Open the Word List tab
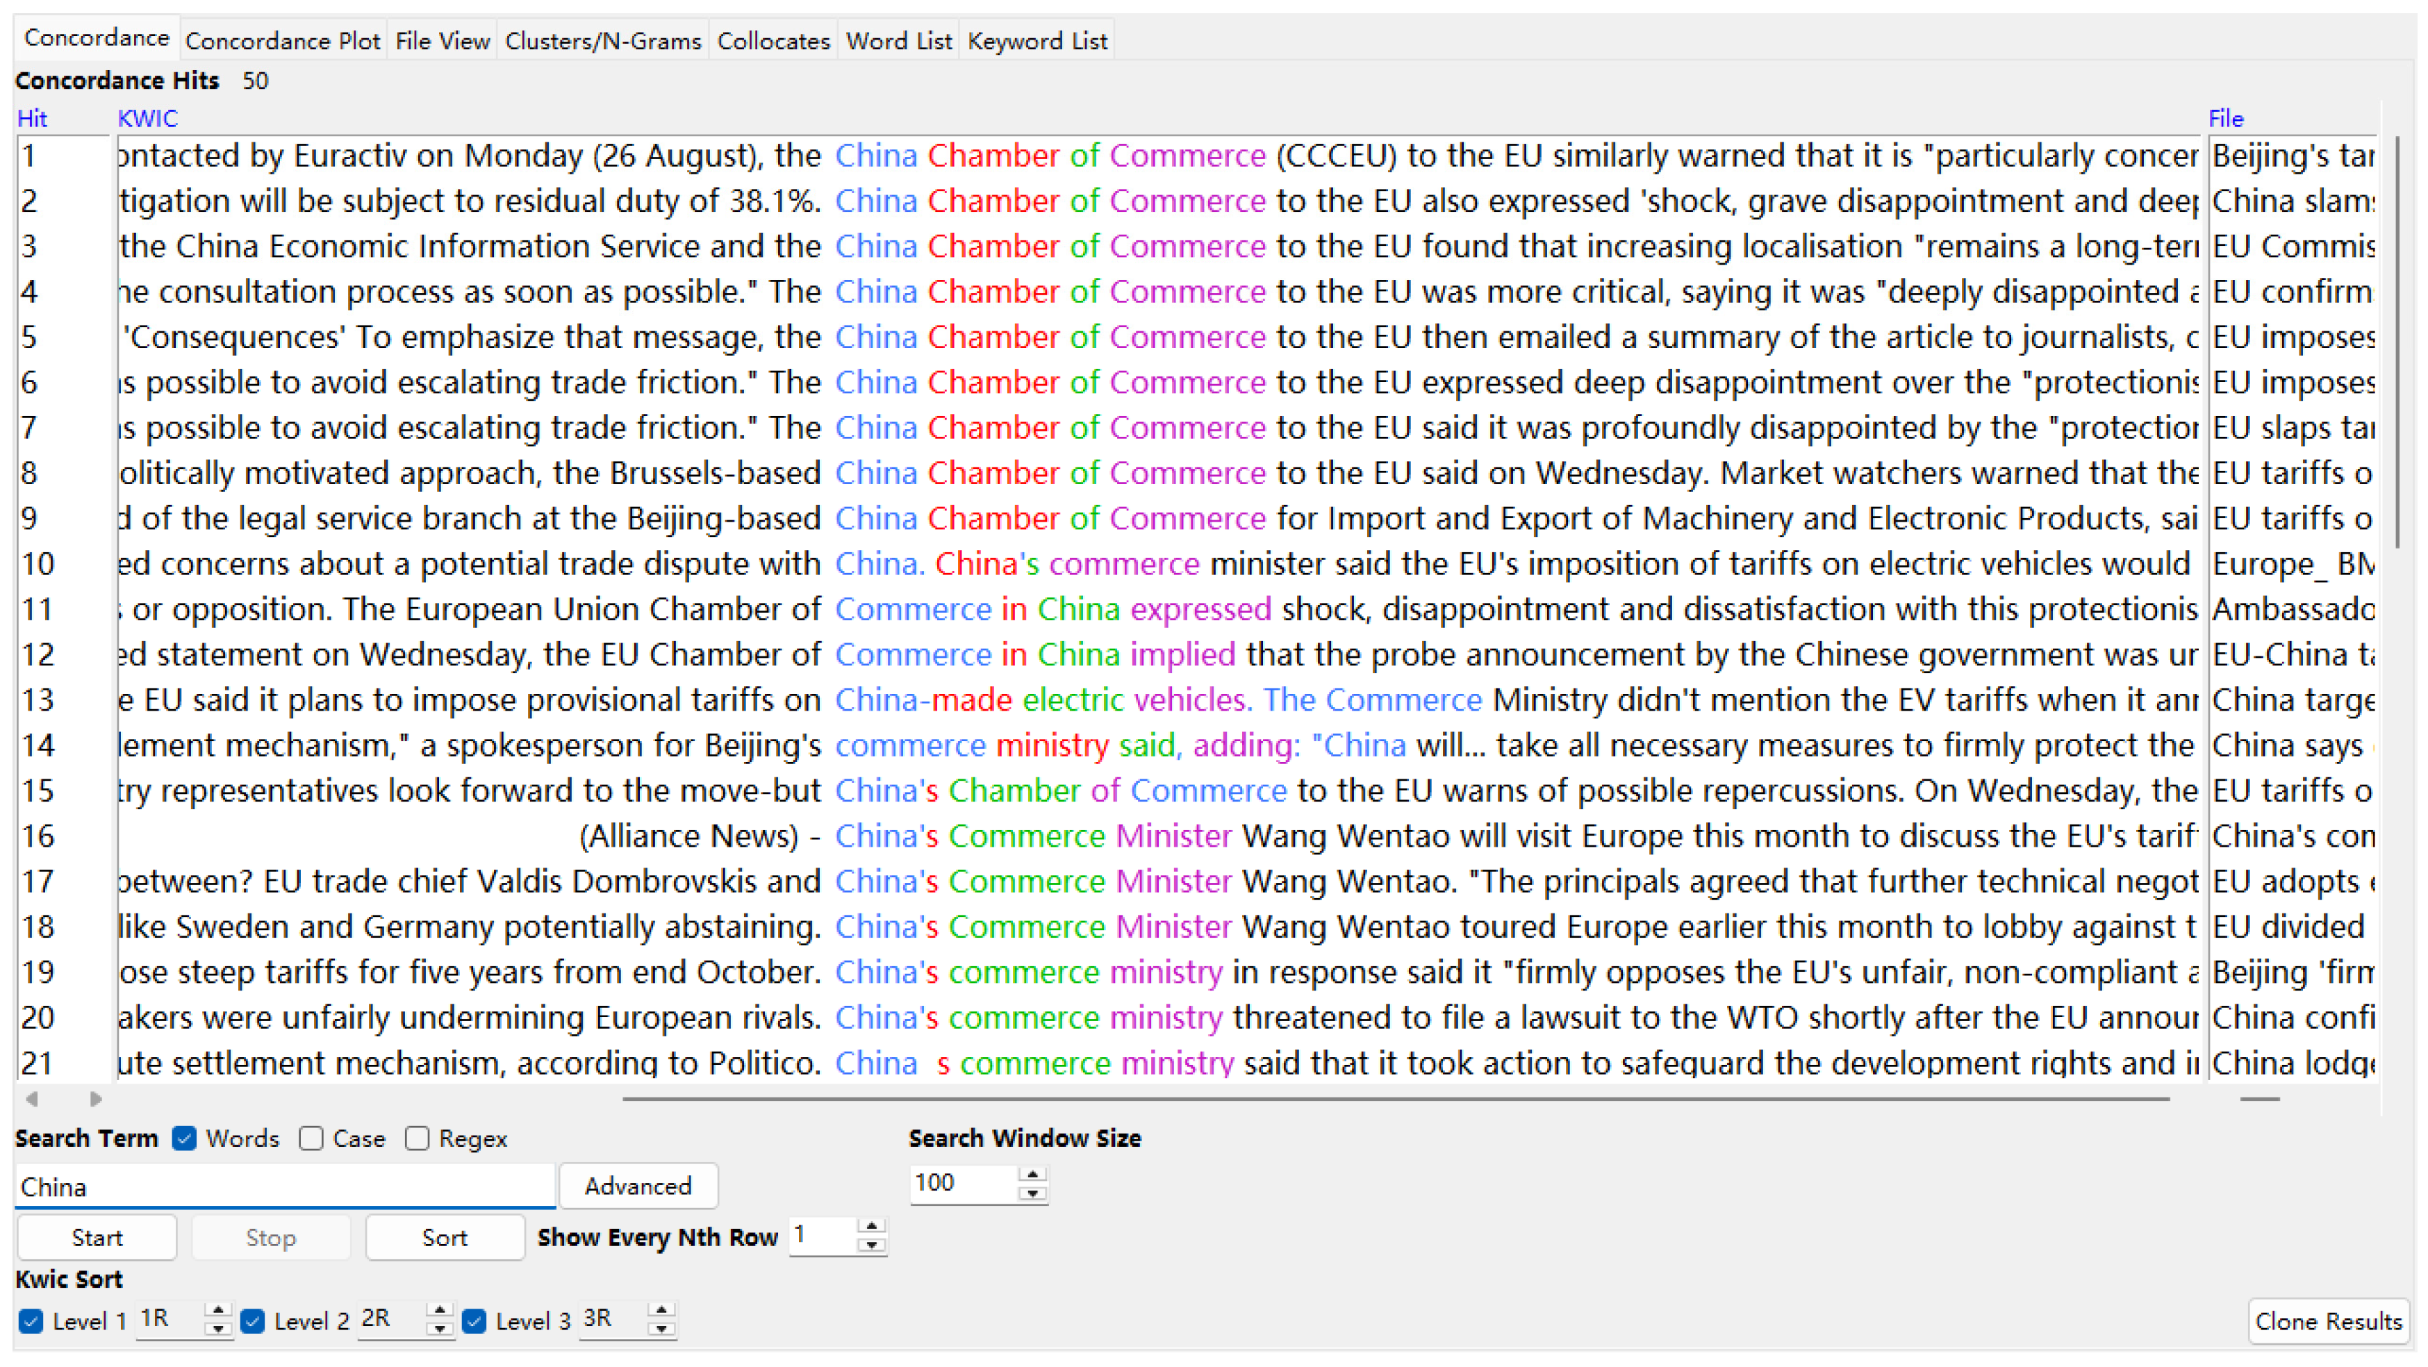Image resolution: width=2428 pixels, height=1367 pixels. tap(898, 42)
